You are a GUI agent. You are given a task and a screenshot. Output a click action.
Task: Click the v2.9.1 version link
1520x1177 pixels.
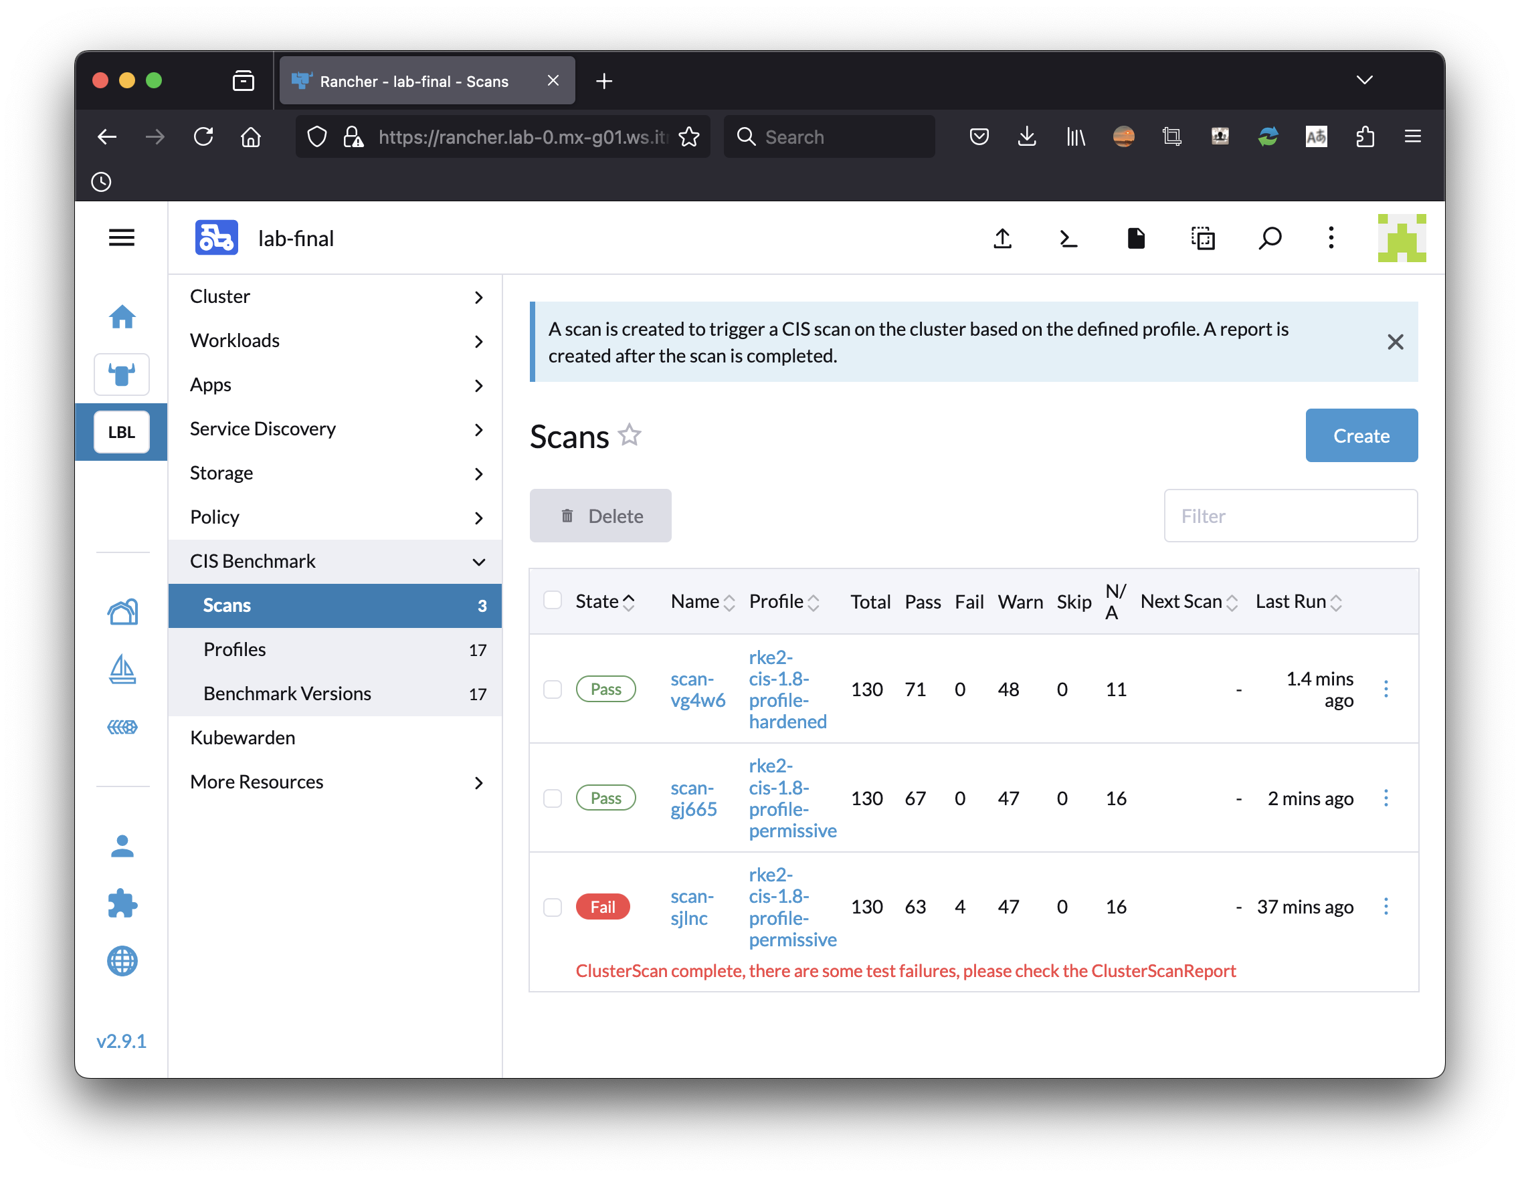pyautogui.click(x=121, y=1041)
